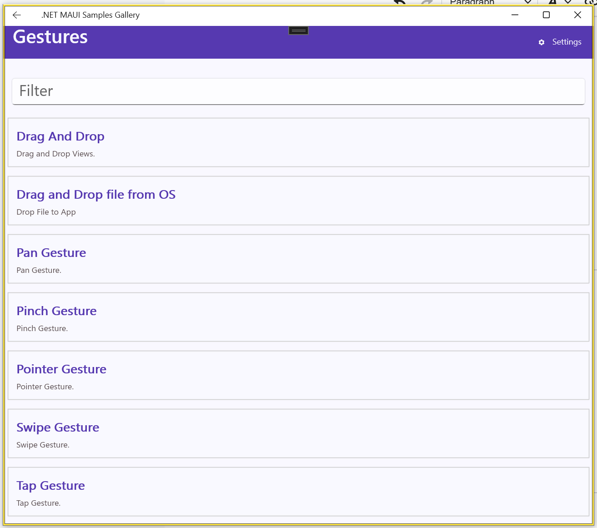Click the undo arrow in background app
The width and height of the screenshot is (597, 528).
click(x=400, y=2)
